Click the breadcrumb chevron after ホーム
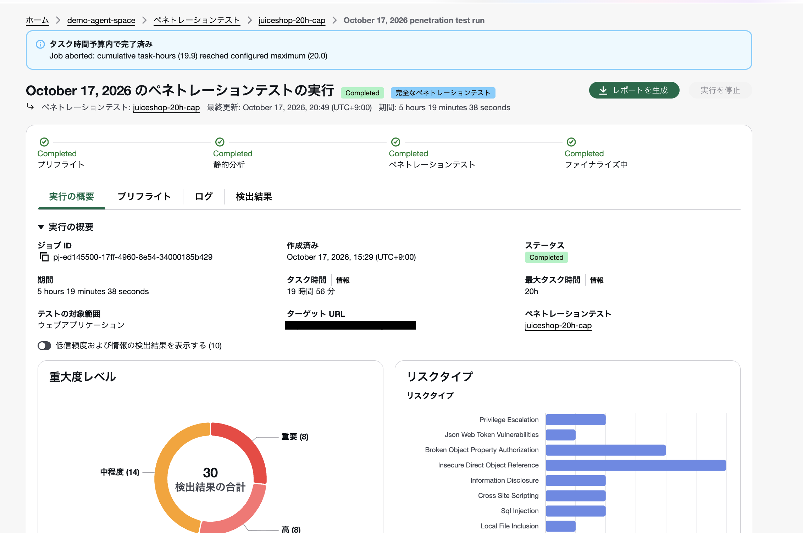This screenshot has width=803, height=533. (x=58, y=20)
